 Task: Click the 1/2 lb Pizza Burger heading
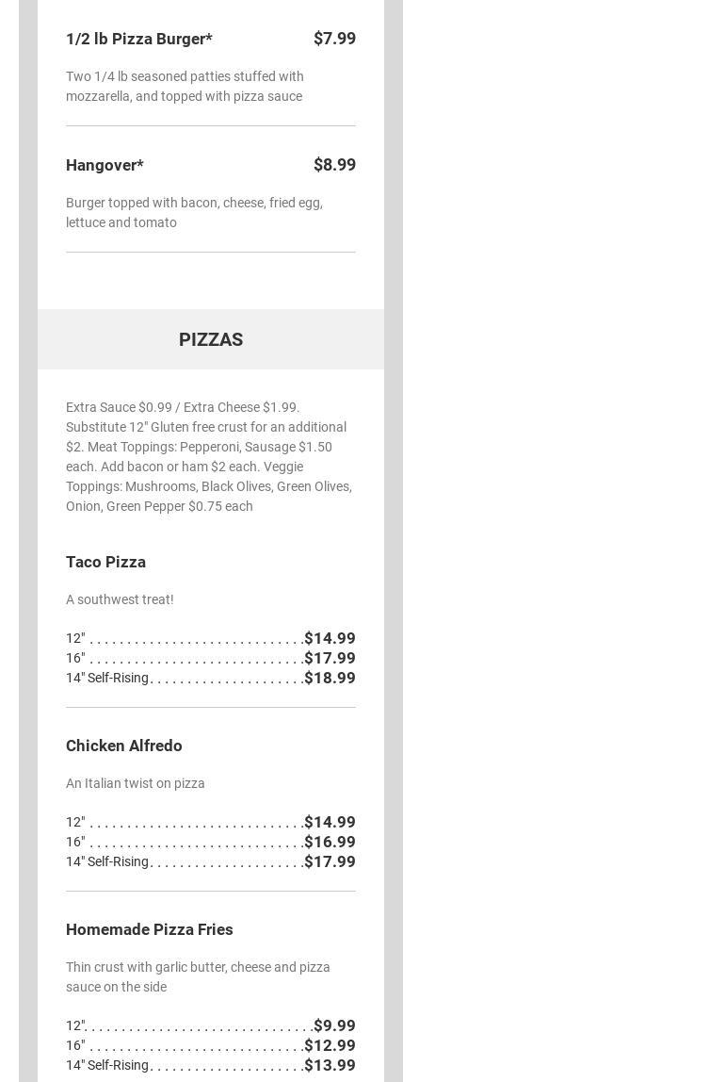click(139, 39)
